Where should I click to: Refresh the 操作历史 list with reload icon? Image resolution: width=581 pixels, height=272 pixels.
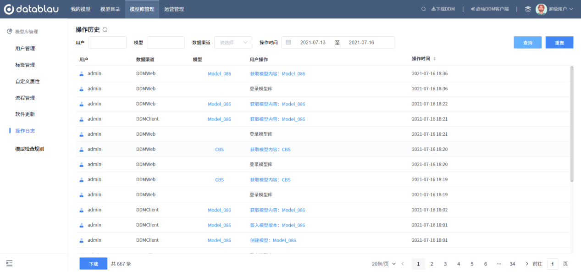pos(105,30)
